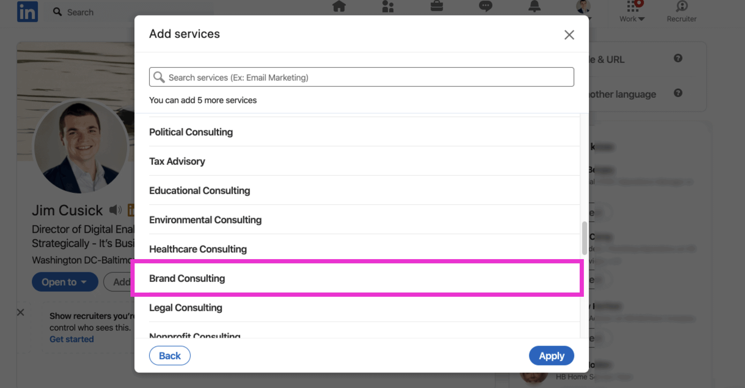Viewport: 745px width, 388px height.
Task: Expand the Open to dropdown button
Action: coord(65,282)
